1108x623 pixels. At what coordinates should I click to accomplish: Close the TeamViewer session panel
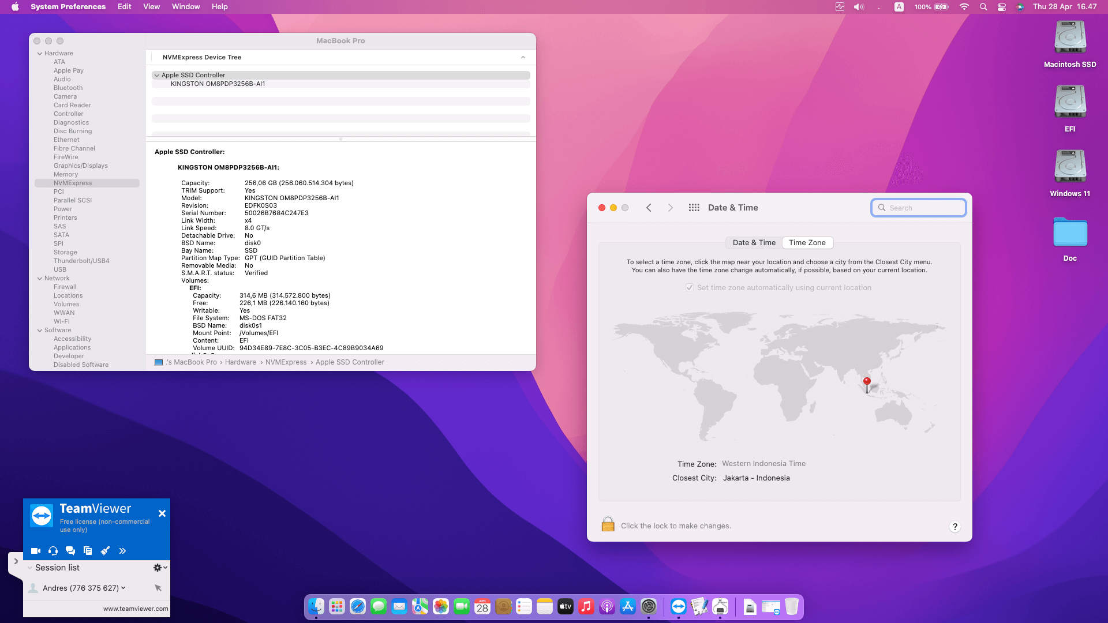coord(162,513)
